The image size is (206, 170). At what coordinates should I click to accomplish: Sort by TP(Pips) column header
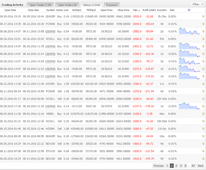click(x=91, y=10)
